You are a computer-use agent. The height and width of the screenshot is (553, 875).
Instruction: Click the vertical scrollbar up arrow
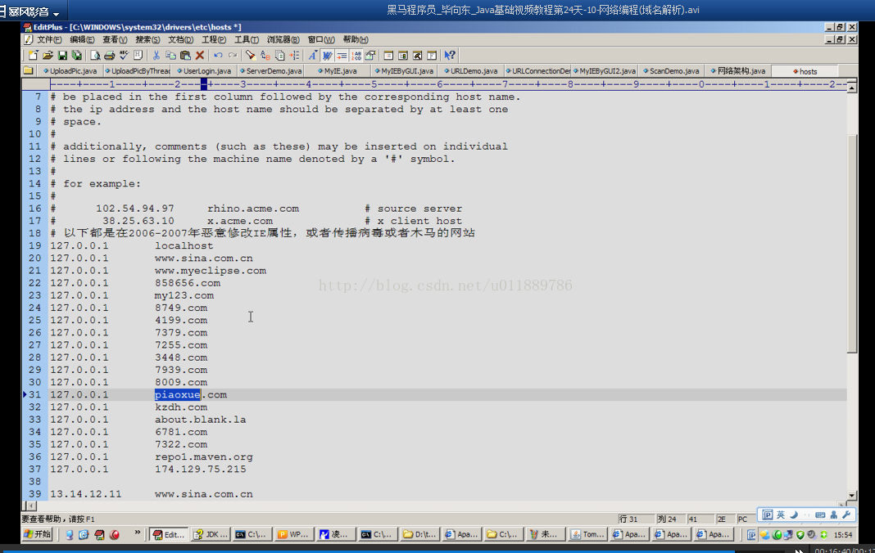[x=851, y=88]
